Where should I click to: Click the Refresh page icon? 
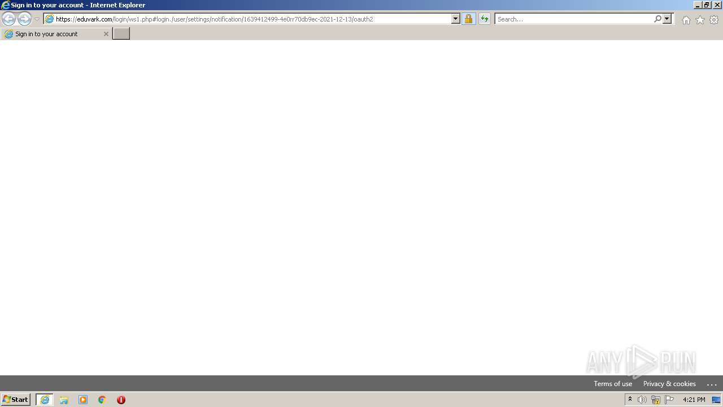(484, 19)
